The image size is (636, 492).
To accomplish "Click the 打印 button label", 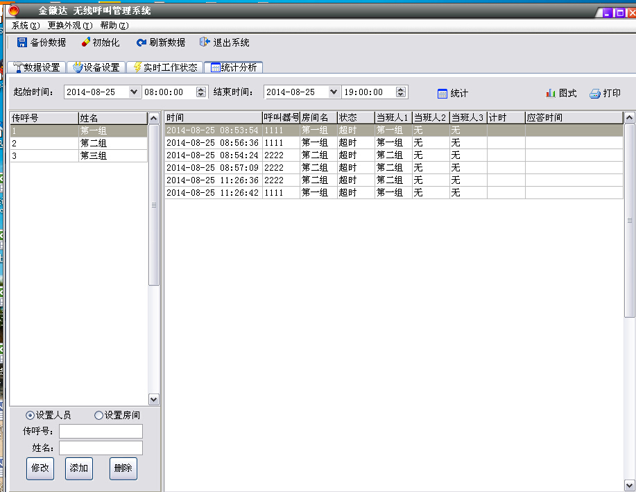I will (x=612, y=94).
